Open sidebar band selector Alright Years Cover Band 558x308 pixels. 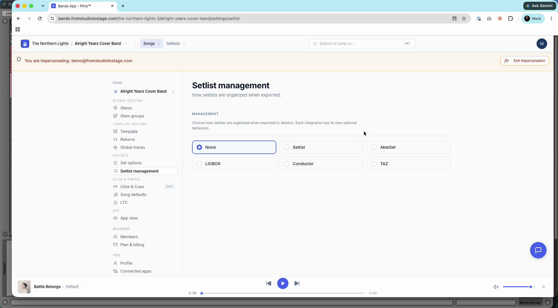coord(144,91)
